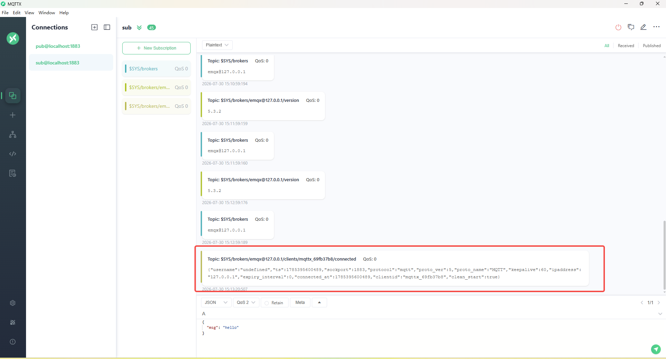Click the plus icon for new connection in sidebar
The height and width of the screenshot is (359, 666).
pos(13,115)
